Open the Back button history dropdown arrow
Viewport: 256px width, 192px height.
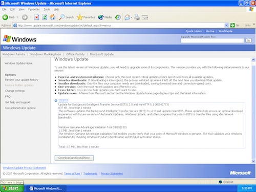coord(18,17)
